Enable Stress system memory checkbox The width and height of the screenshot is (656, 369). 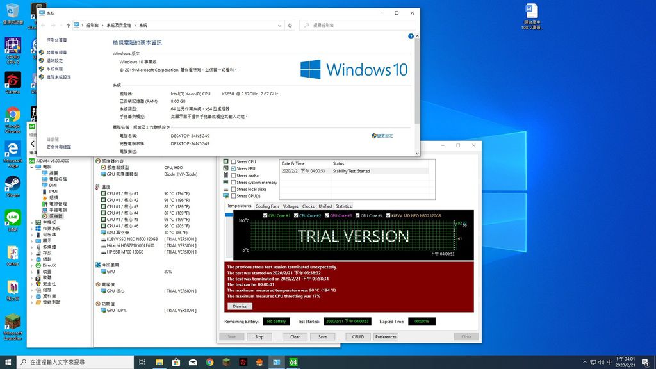pyautogui.click(x=233, y=183)
